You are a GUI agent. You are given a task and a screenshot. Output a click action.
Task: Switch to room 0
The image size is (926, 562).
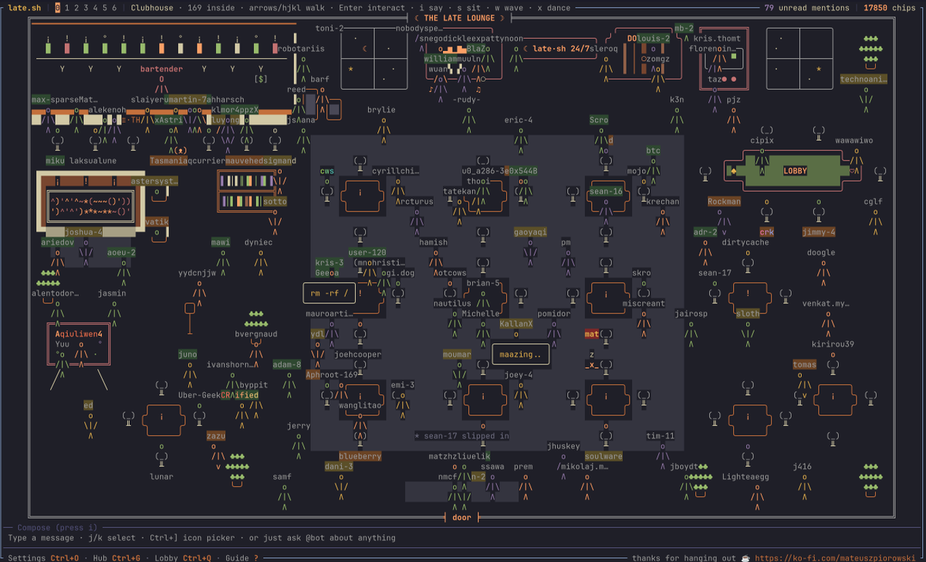(x=57, y=8)
